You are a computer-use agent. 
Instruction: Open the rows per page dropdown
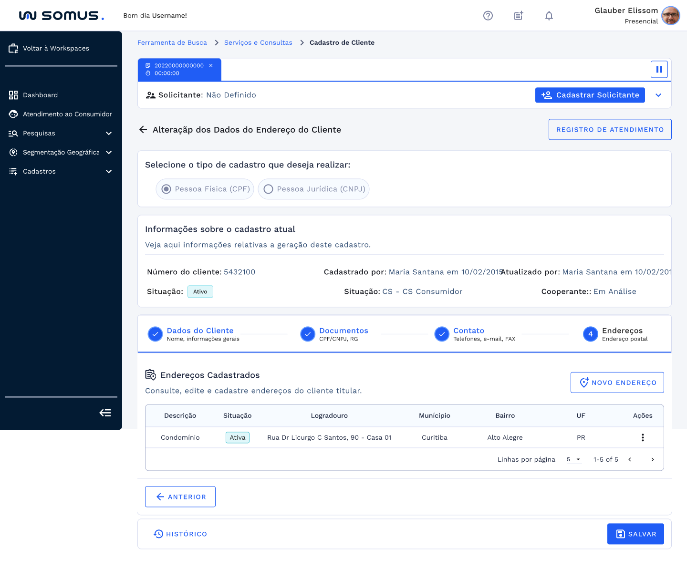click(573, 459)
